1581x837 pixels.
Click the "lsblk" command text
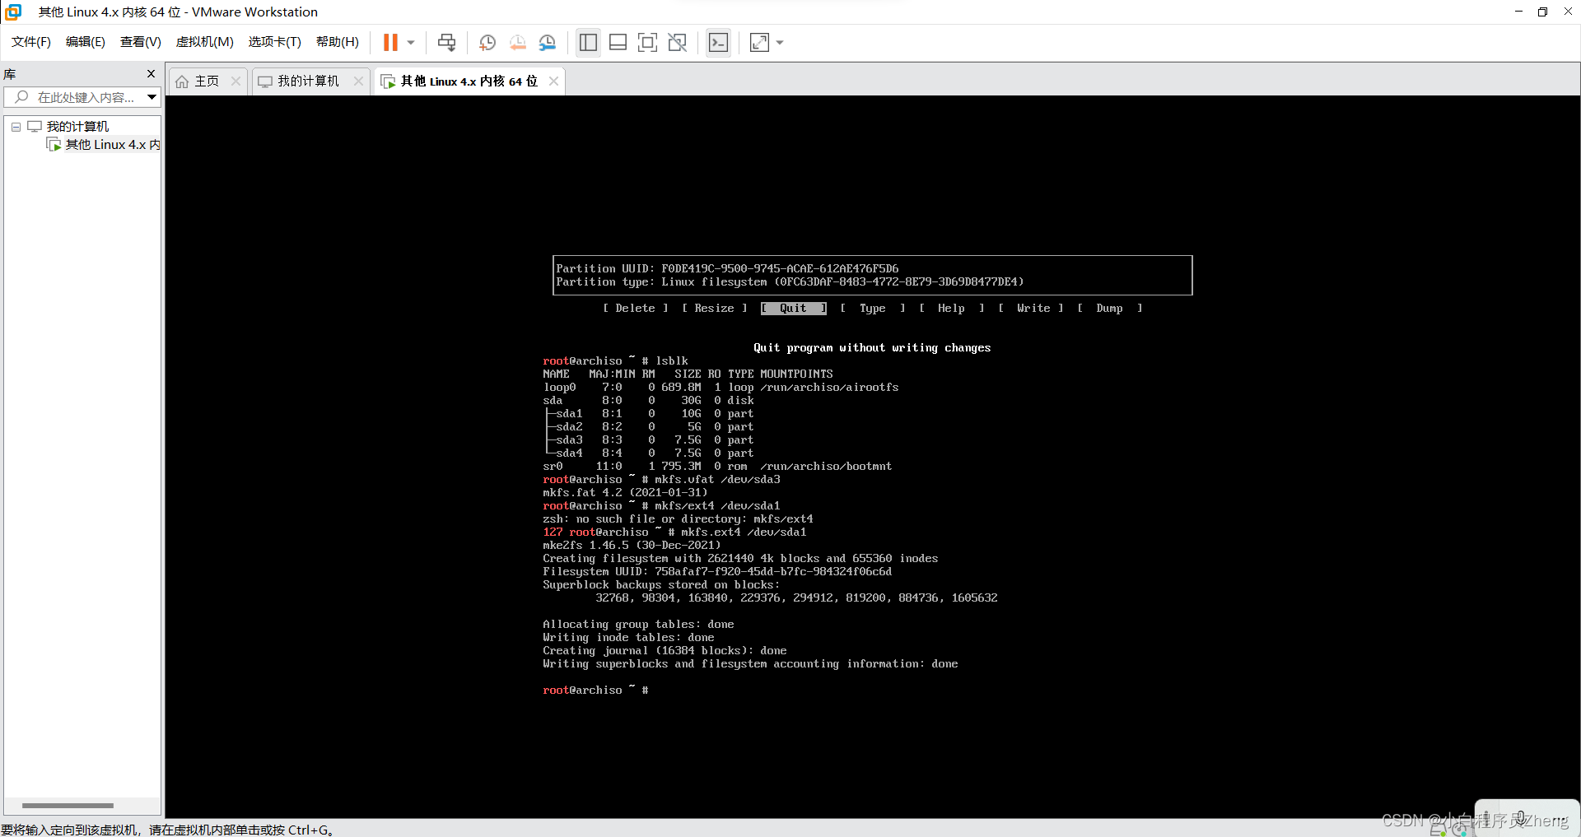coord(671,360)
